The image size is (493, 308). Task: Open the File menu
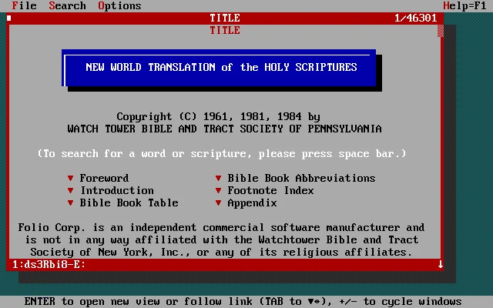24,5
